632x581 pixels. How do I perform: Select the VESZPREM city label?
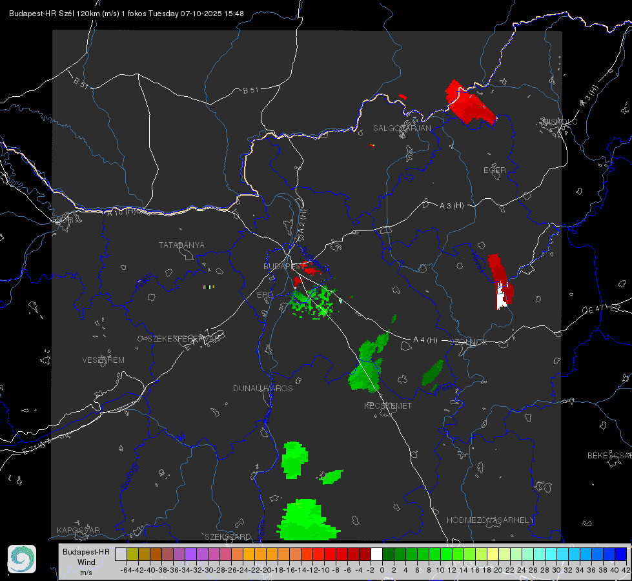103,360
